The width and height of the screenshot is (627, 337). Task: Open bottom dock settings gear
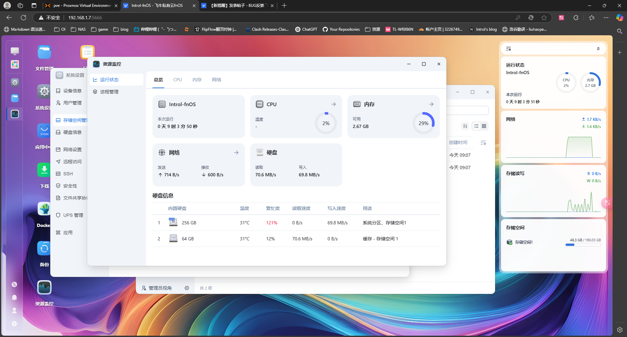click(x=14, y=324)
